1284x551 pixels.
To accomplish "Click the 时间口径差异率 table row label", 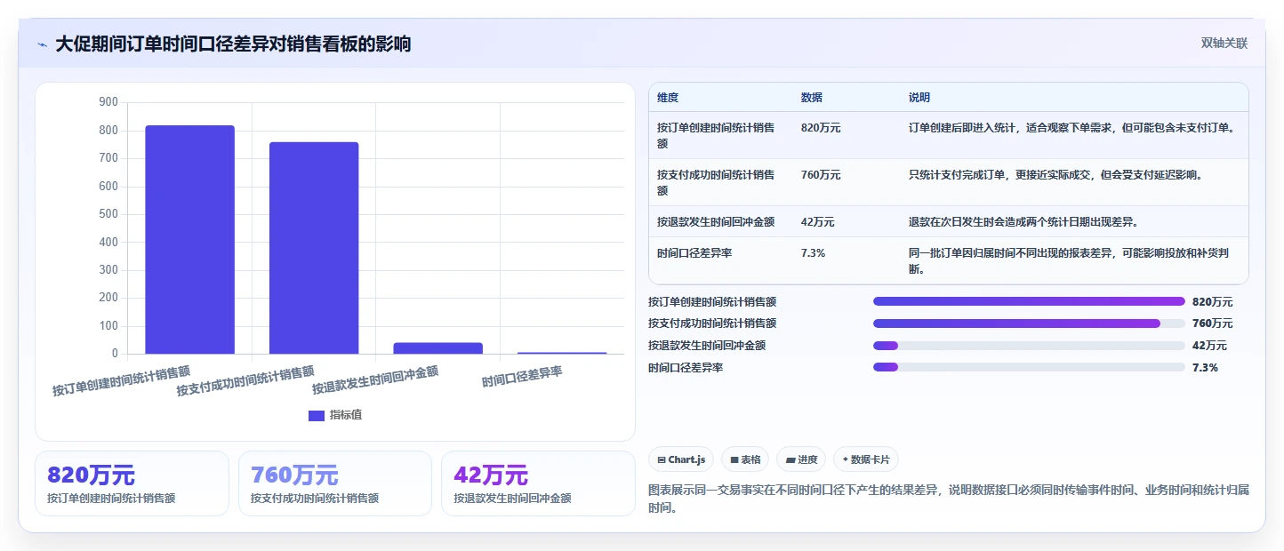I will [x=694, y=253].
